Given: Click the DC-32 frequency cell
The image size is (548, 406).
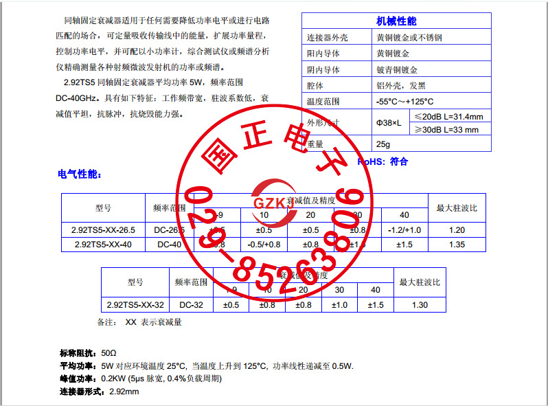Looking at the screenshot, I should 191,305.
